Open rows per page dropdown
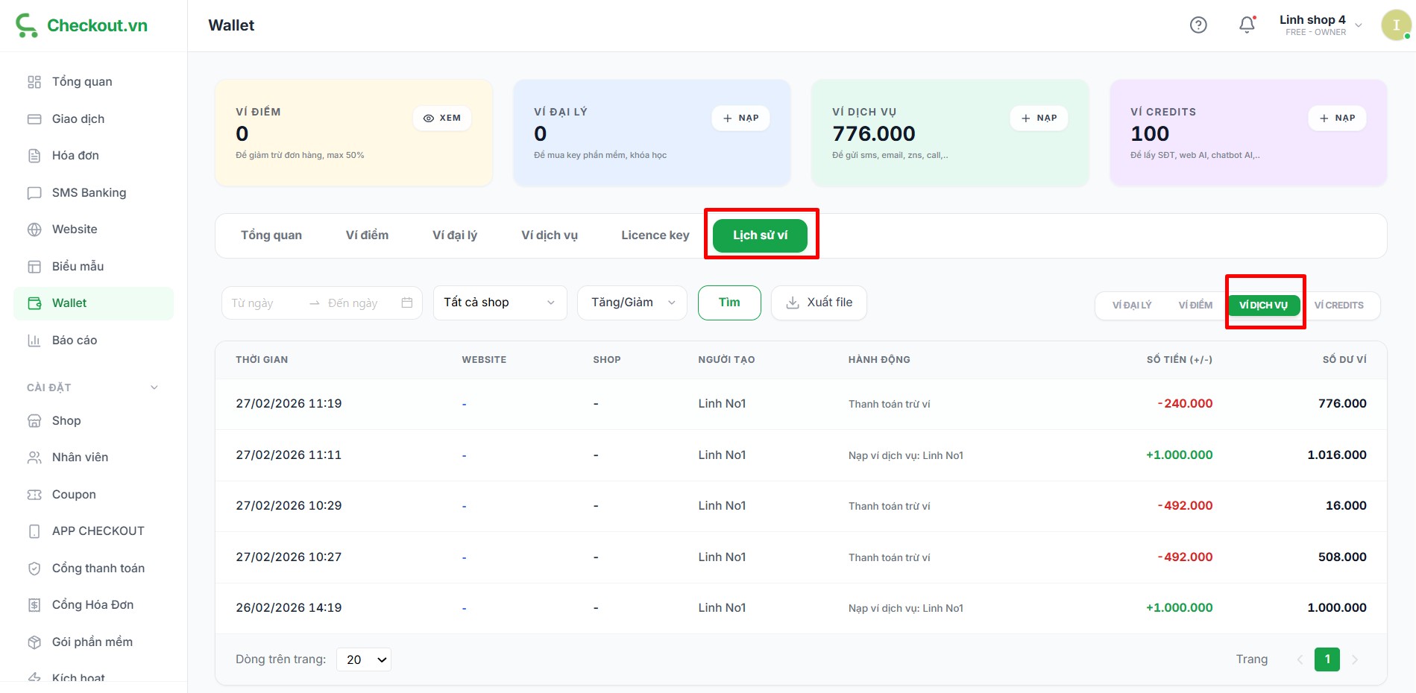The image size is (1416, 693). pos(364,659)
